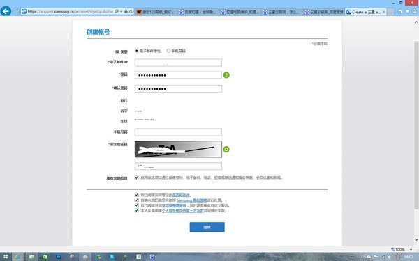Click the green password help question icon
Image resolution: width=419 pixels, height=261 pixels.
[226, 75]
